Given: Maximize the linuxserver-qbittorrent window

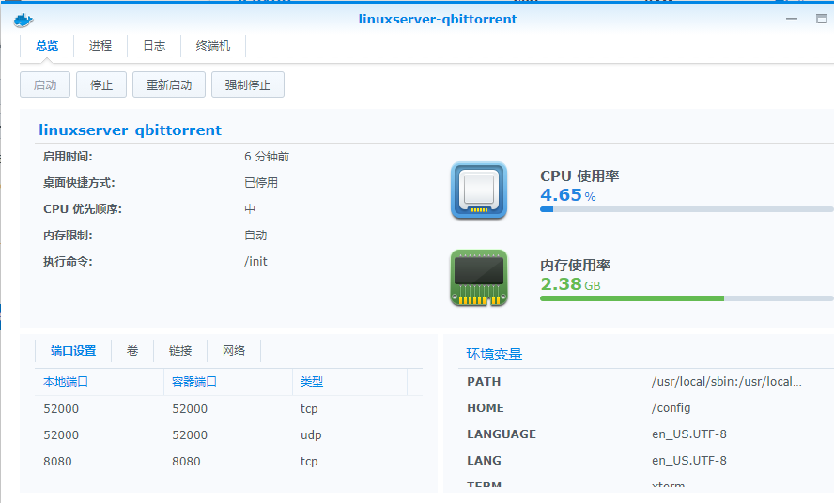Looking at the screenshot, I should coord(821,19).
